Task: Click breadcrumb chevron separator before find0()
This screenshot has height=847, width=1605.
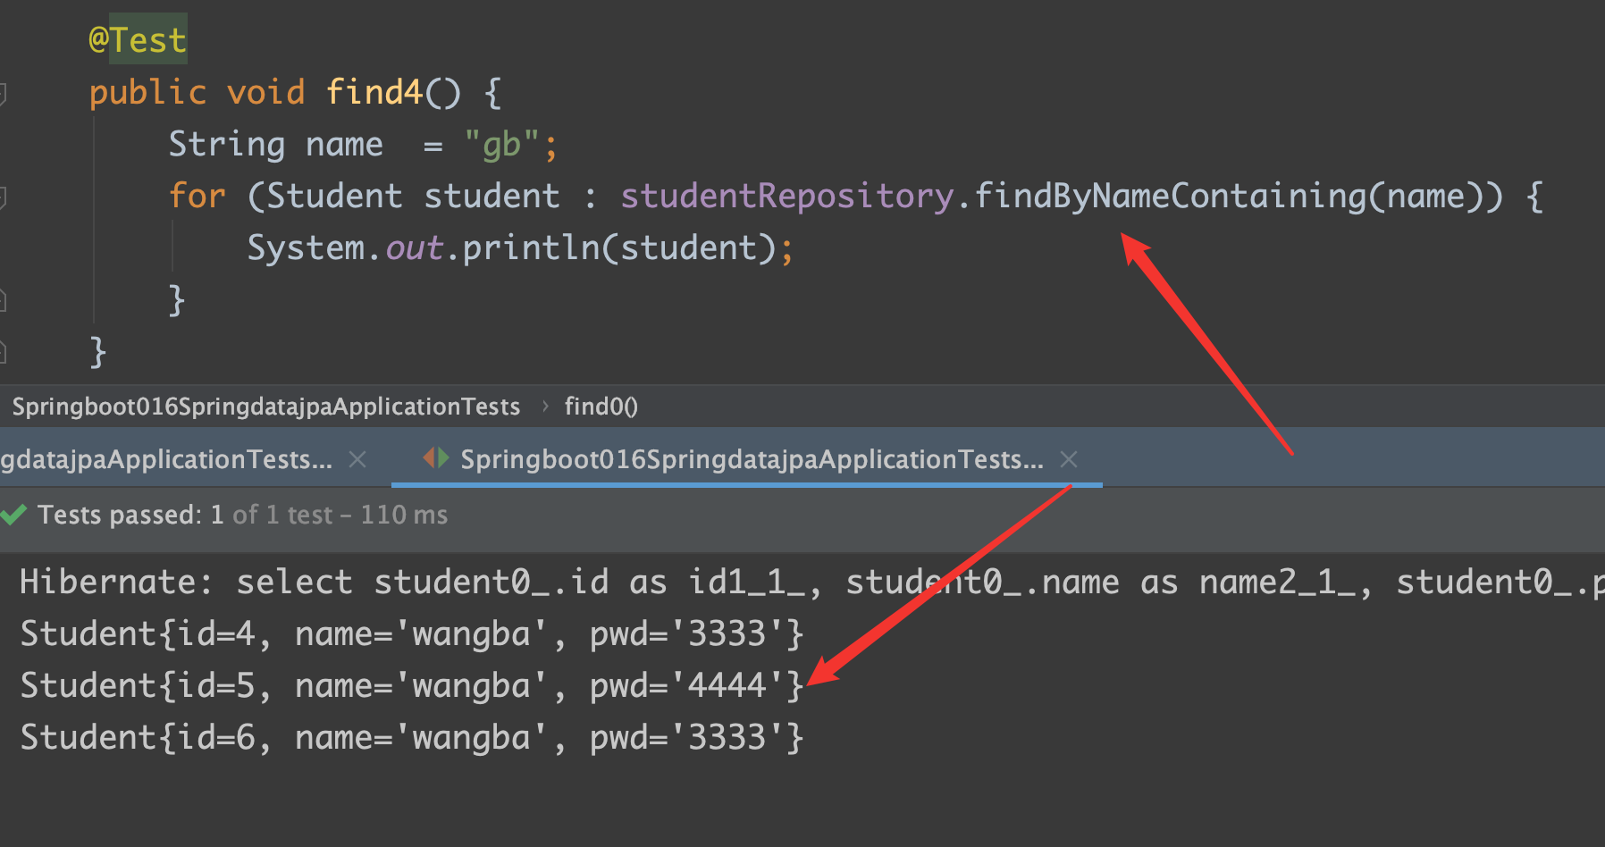Action: point(545,407)
